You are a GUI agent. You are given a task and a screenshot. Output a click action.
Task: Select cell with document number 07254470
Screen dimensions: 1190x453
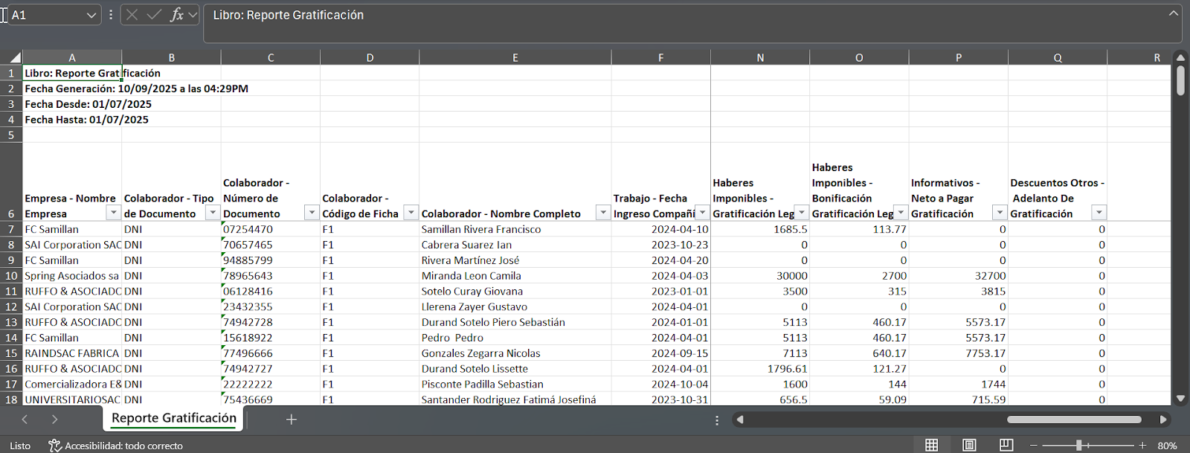pos(271,229)
